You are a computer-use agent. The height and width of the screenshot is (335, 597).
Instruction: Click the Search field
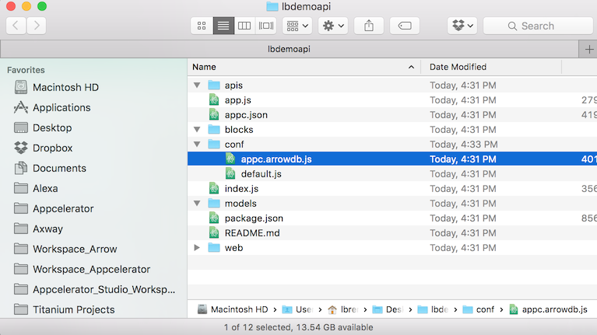tap(539, 26)
